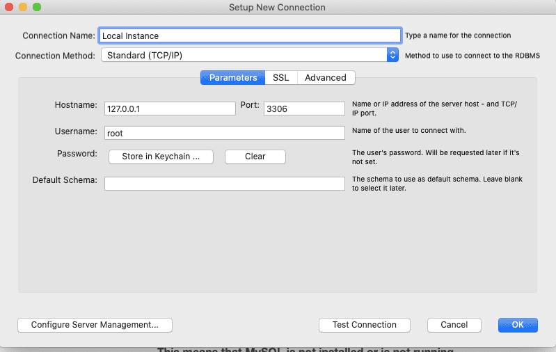Click the Setup New Connection title bar
Screen dimensions: 556x352
pos(277,8)
